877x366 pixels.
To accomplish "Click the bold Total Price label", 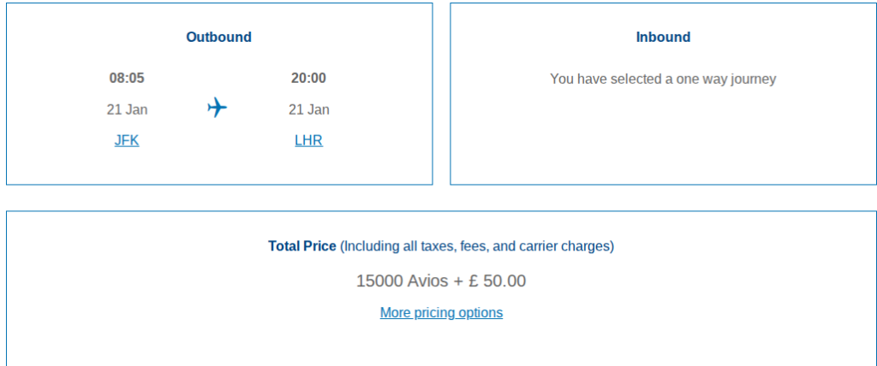I will click(302, 245).
